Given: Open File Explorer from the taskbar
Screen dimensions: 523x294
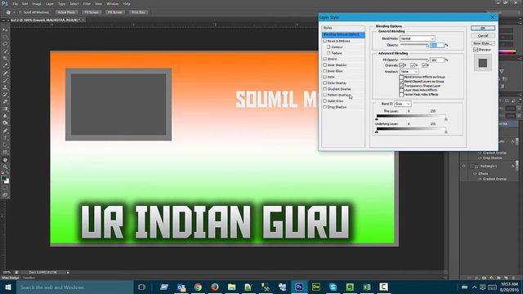Looking at the screenshot, I should [232, 287].
